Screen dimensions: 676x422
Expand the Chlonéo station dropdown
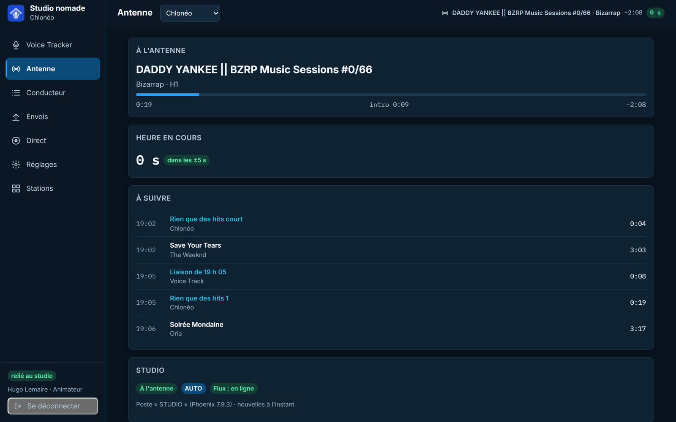coord(190,13)
